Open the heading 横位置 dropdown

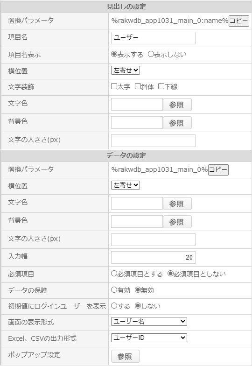[126, 70]
